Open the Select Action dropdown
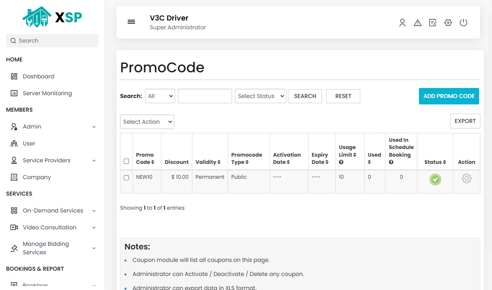The width and height of the screenshot is (492, 290). 147,121
